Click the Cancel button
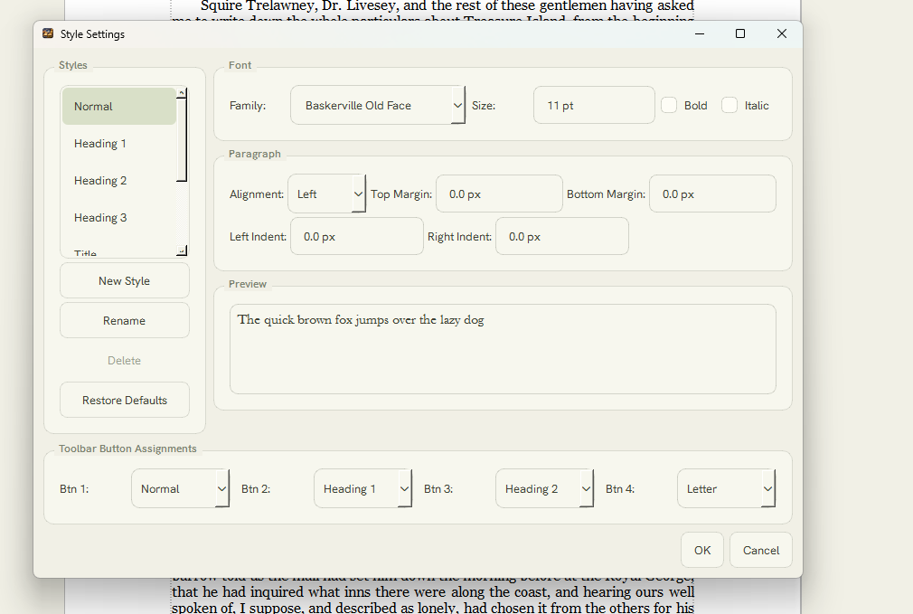 pos(761,550)
